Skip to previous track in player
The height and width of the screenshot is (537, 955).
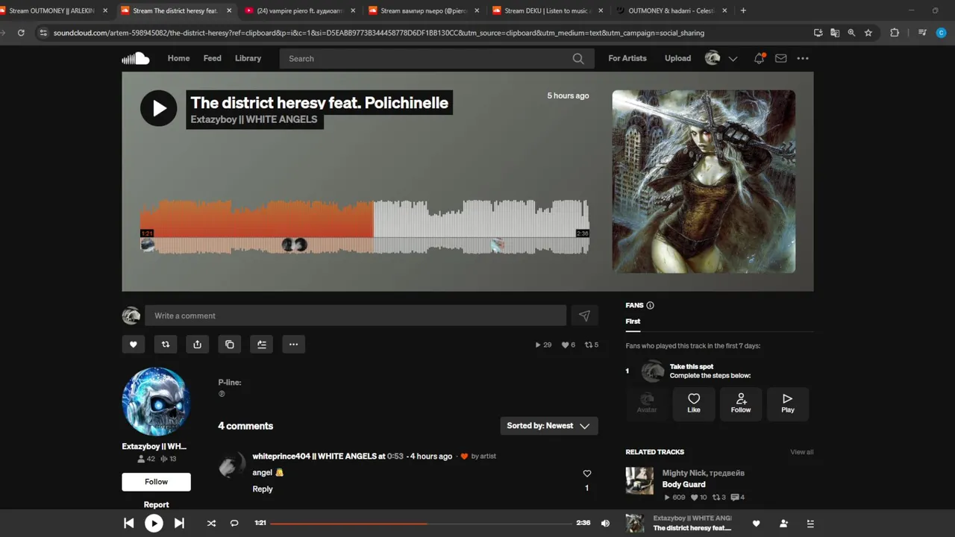[x=128, y=524]
